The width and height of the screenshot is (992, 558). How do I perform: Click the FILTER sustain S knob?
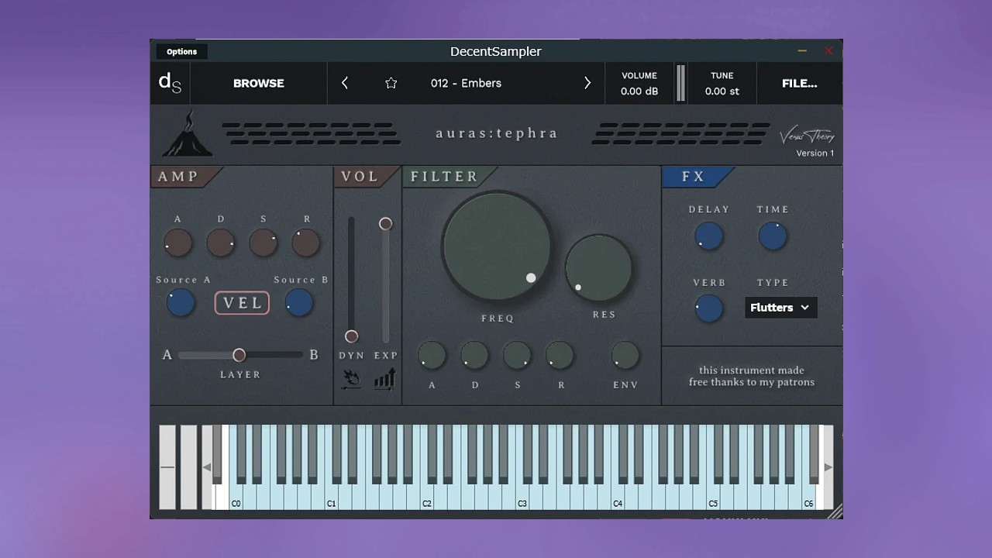(x=517, y=356)
